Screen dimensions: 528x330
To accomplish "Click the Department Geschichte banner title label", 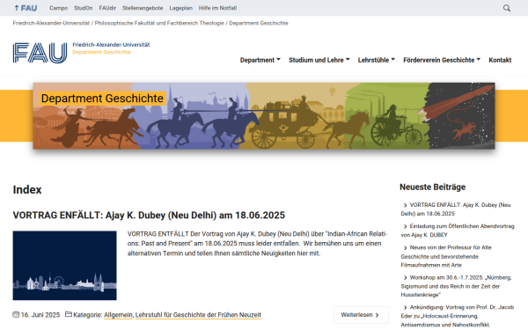I will point(102,99).
